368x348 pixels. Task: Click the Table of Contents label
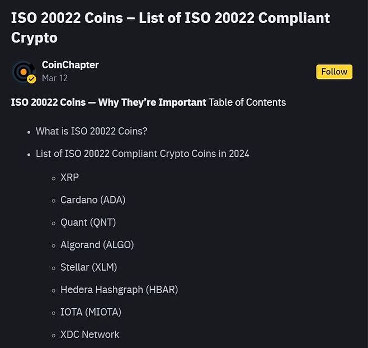click(x=247, y=103)
